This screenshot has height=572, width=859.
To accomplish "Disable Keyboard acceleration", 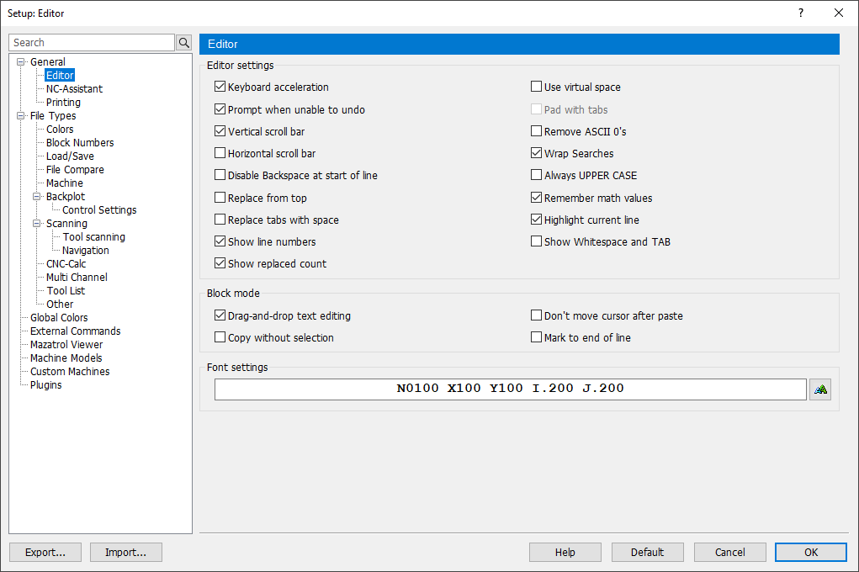I will coord(220,86).
